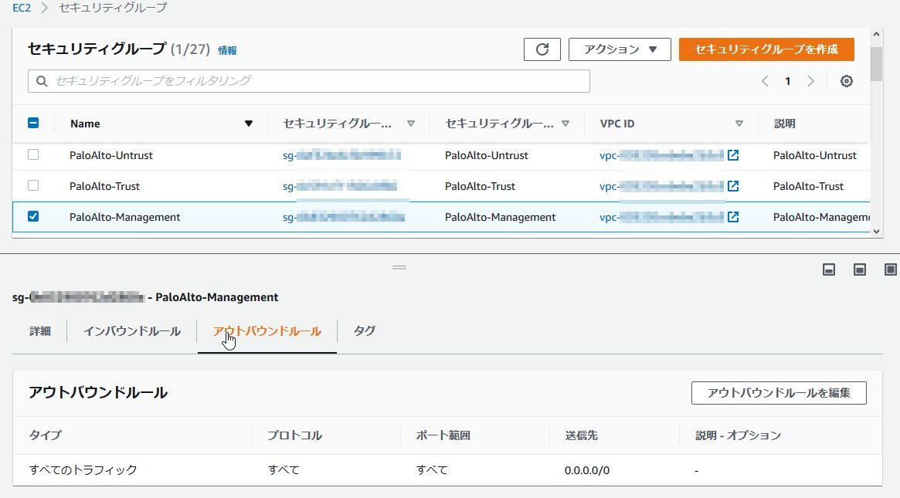Screen dimensions: 900x498
Task: Open the PaloAlto-Management VPC ID link
Action: tap(661, 218)
